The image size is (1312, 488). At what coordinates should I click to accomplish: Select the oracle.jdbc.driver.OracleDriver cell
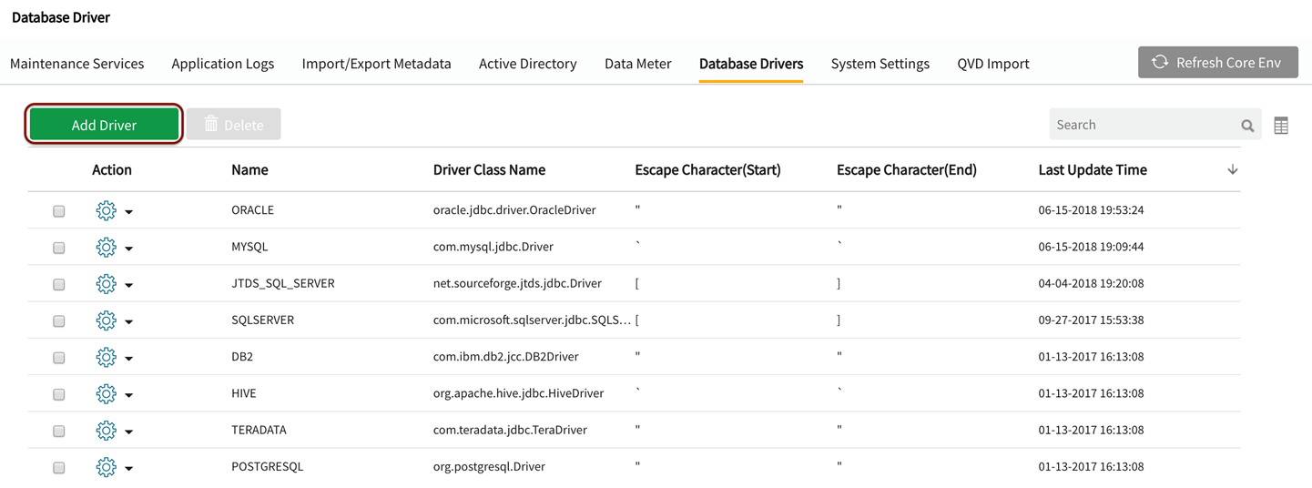[x=514, y=210]
